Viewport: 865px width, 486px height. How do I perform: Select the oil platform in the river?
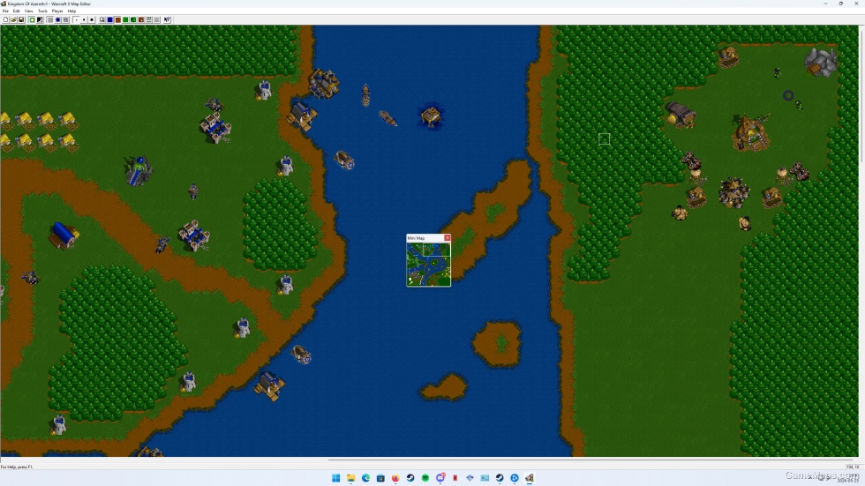pyautogui.click(x=431, y=116)
